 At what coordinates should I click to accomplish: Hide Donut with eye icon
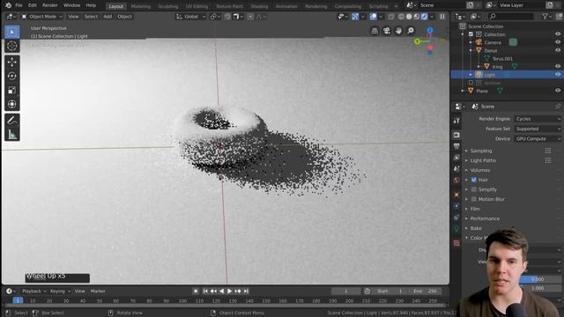[x=558, y=50]
